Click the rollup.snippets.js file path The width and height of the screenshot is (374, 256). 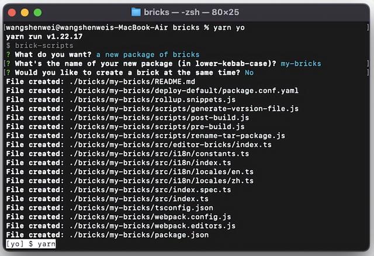[x=153, y=100]
